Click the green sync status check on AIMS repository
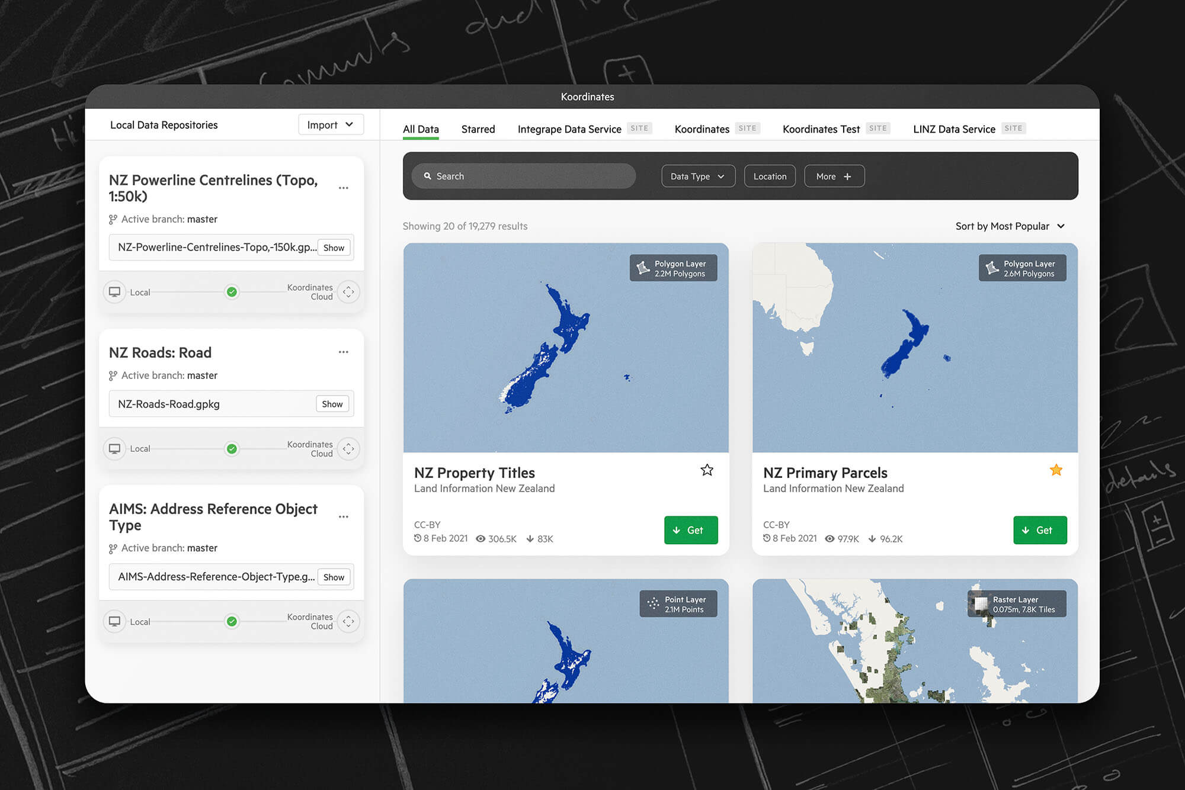The height and width of the screenshot is (790, 1185). click(x=232, y=621)
